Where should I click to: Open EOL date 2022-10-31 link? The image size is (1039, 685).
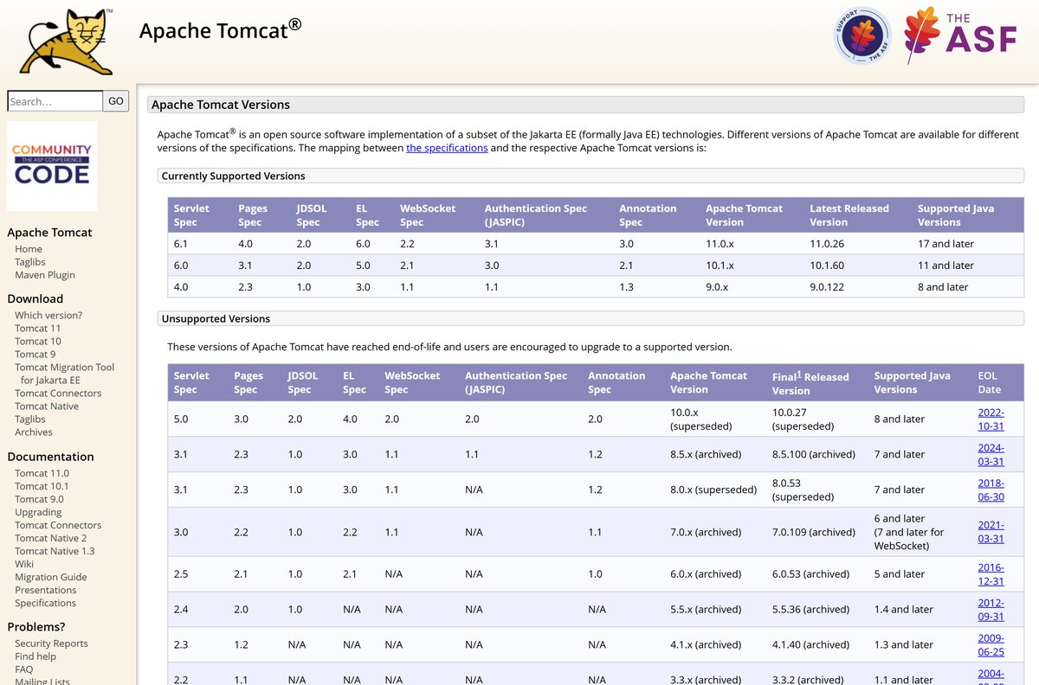click(991, 419)
